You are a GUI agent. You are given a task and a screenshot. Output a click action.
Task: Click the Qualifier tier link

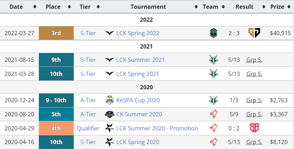click(x=88, y=128)
